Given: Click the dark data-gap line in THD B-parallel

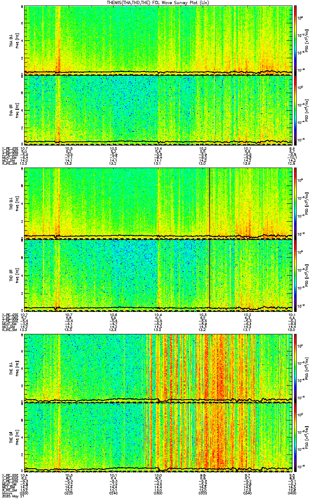Looking at the screenshot, I should click(210, 275).
